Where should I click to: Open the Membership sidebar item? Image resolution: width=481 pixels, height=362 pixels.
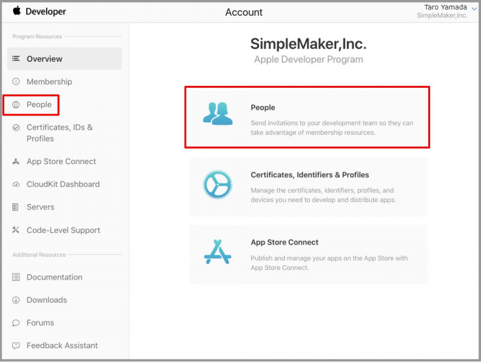(x=49, y=82)
